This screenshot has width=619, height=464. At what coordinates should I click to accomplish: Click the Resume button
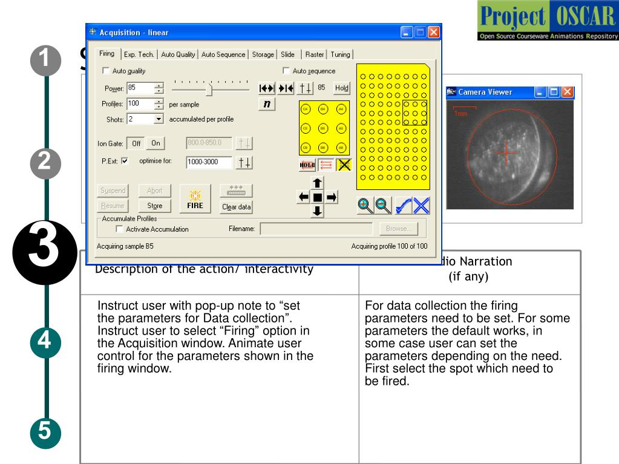point(113,206)
